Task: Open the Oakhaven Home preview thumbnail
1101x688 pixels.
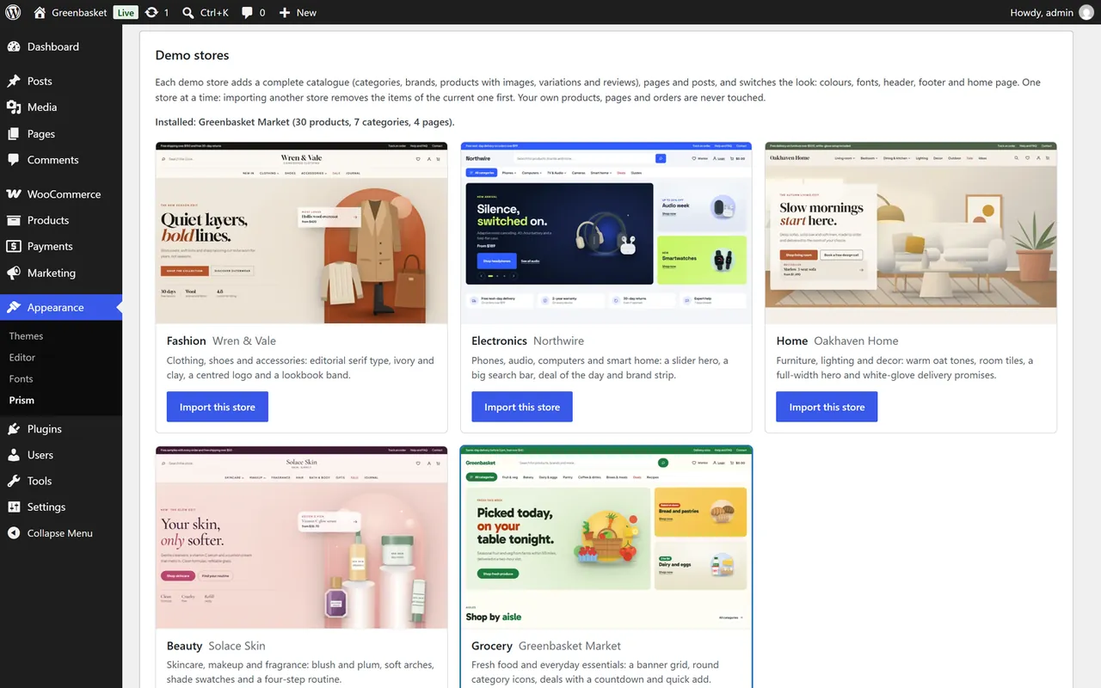Action: click(x=911, y=233)
